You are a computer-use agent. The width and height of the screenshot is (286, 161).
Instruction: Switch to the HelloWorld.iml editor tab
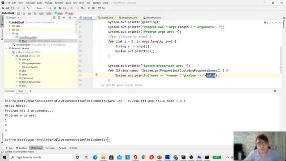(153, 18)
